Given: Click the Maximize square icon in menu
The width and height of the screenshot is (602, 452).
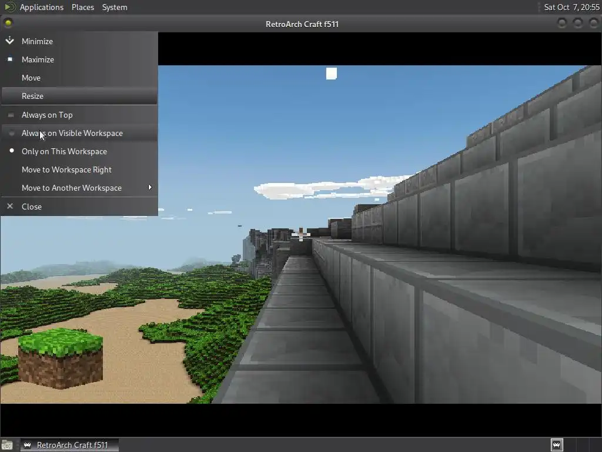Looking at the screenshot, I should (x=10, y=59).
